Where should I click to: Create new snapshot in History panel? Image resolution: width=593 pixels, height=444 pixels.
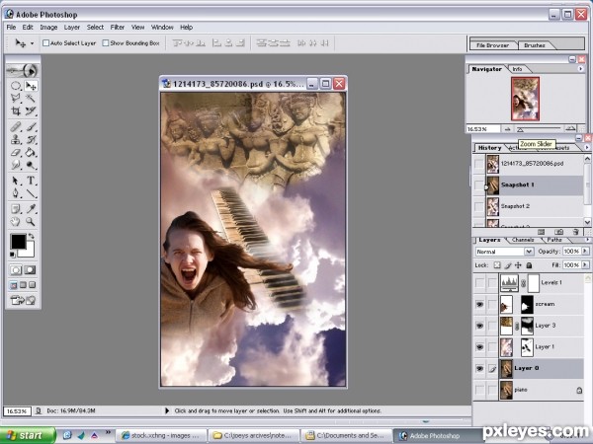click(x=558, y=232)
